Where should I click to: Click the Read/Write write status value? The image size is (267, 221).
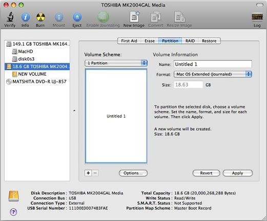[185, 198]
